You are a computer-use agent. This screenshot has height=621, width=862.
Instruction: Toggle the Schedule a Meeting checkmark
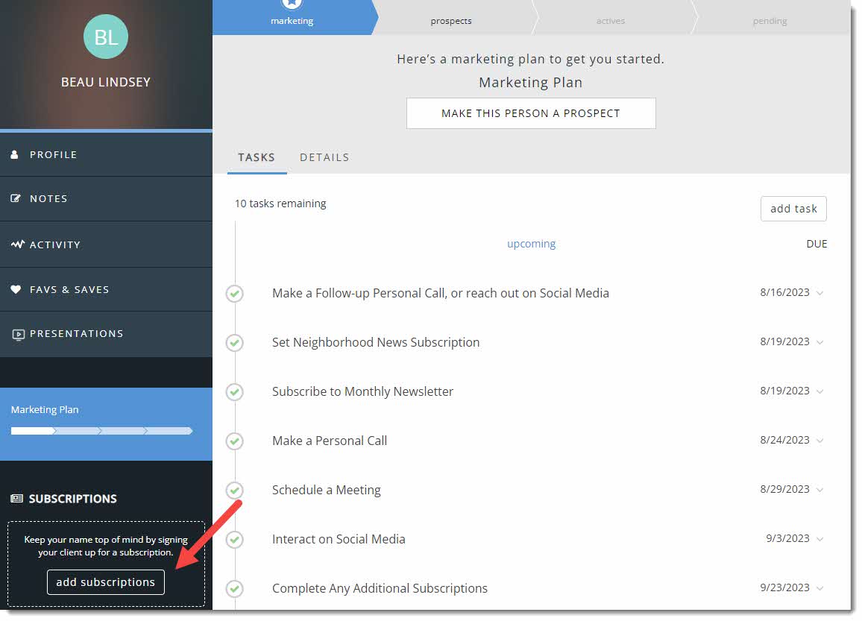coord(235,491)
